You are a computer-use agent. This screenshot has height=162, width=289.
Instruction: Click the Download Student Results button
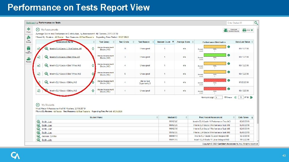[231, 30]
